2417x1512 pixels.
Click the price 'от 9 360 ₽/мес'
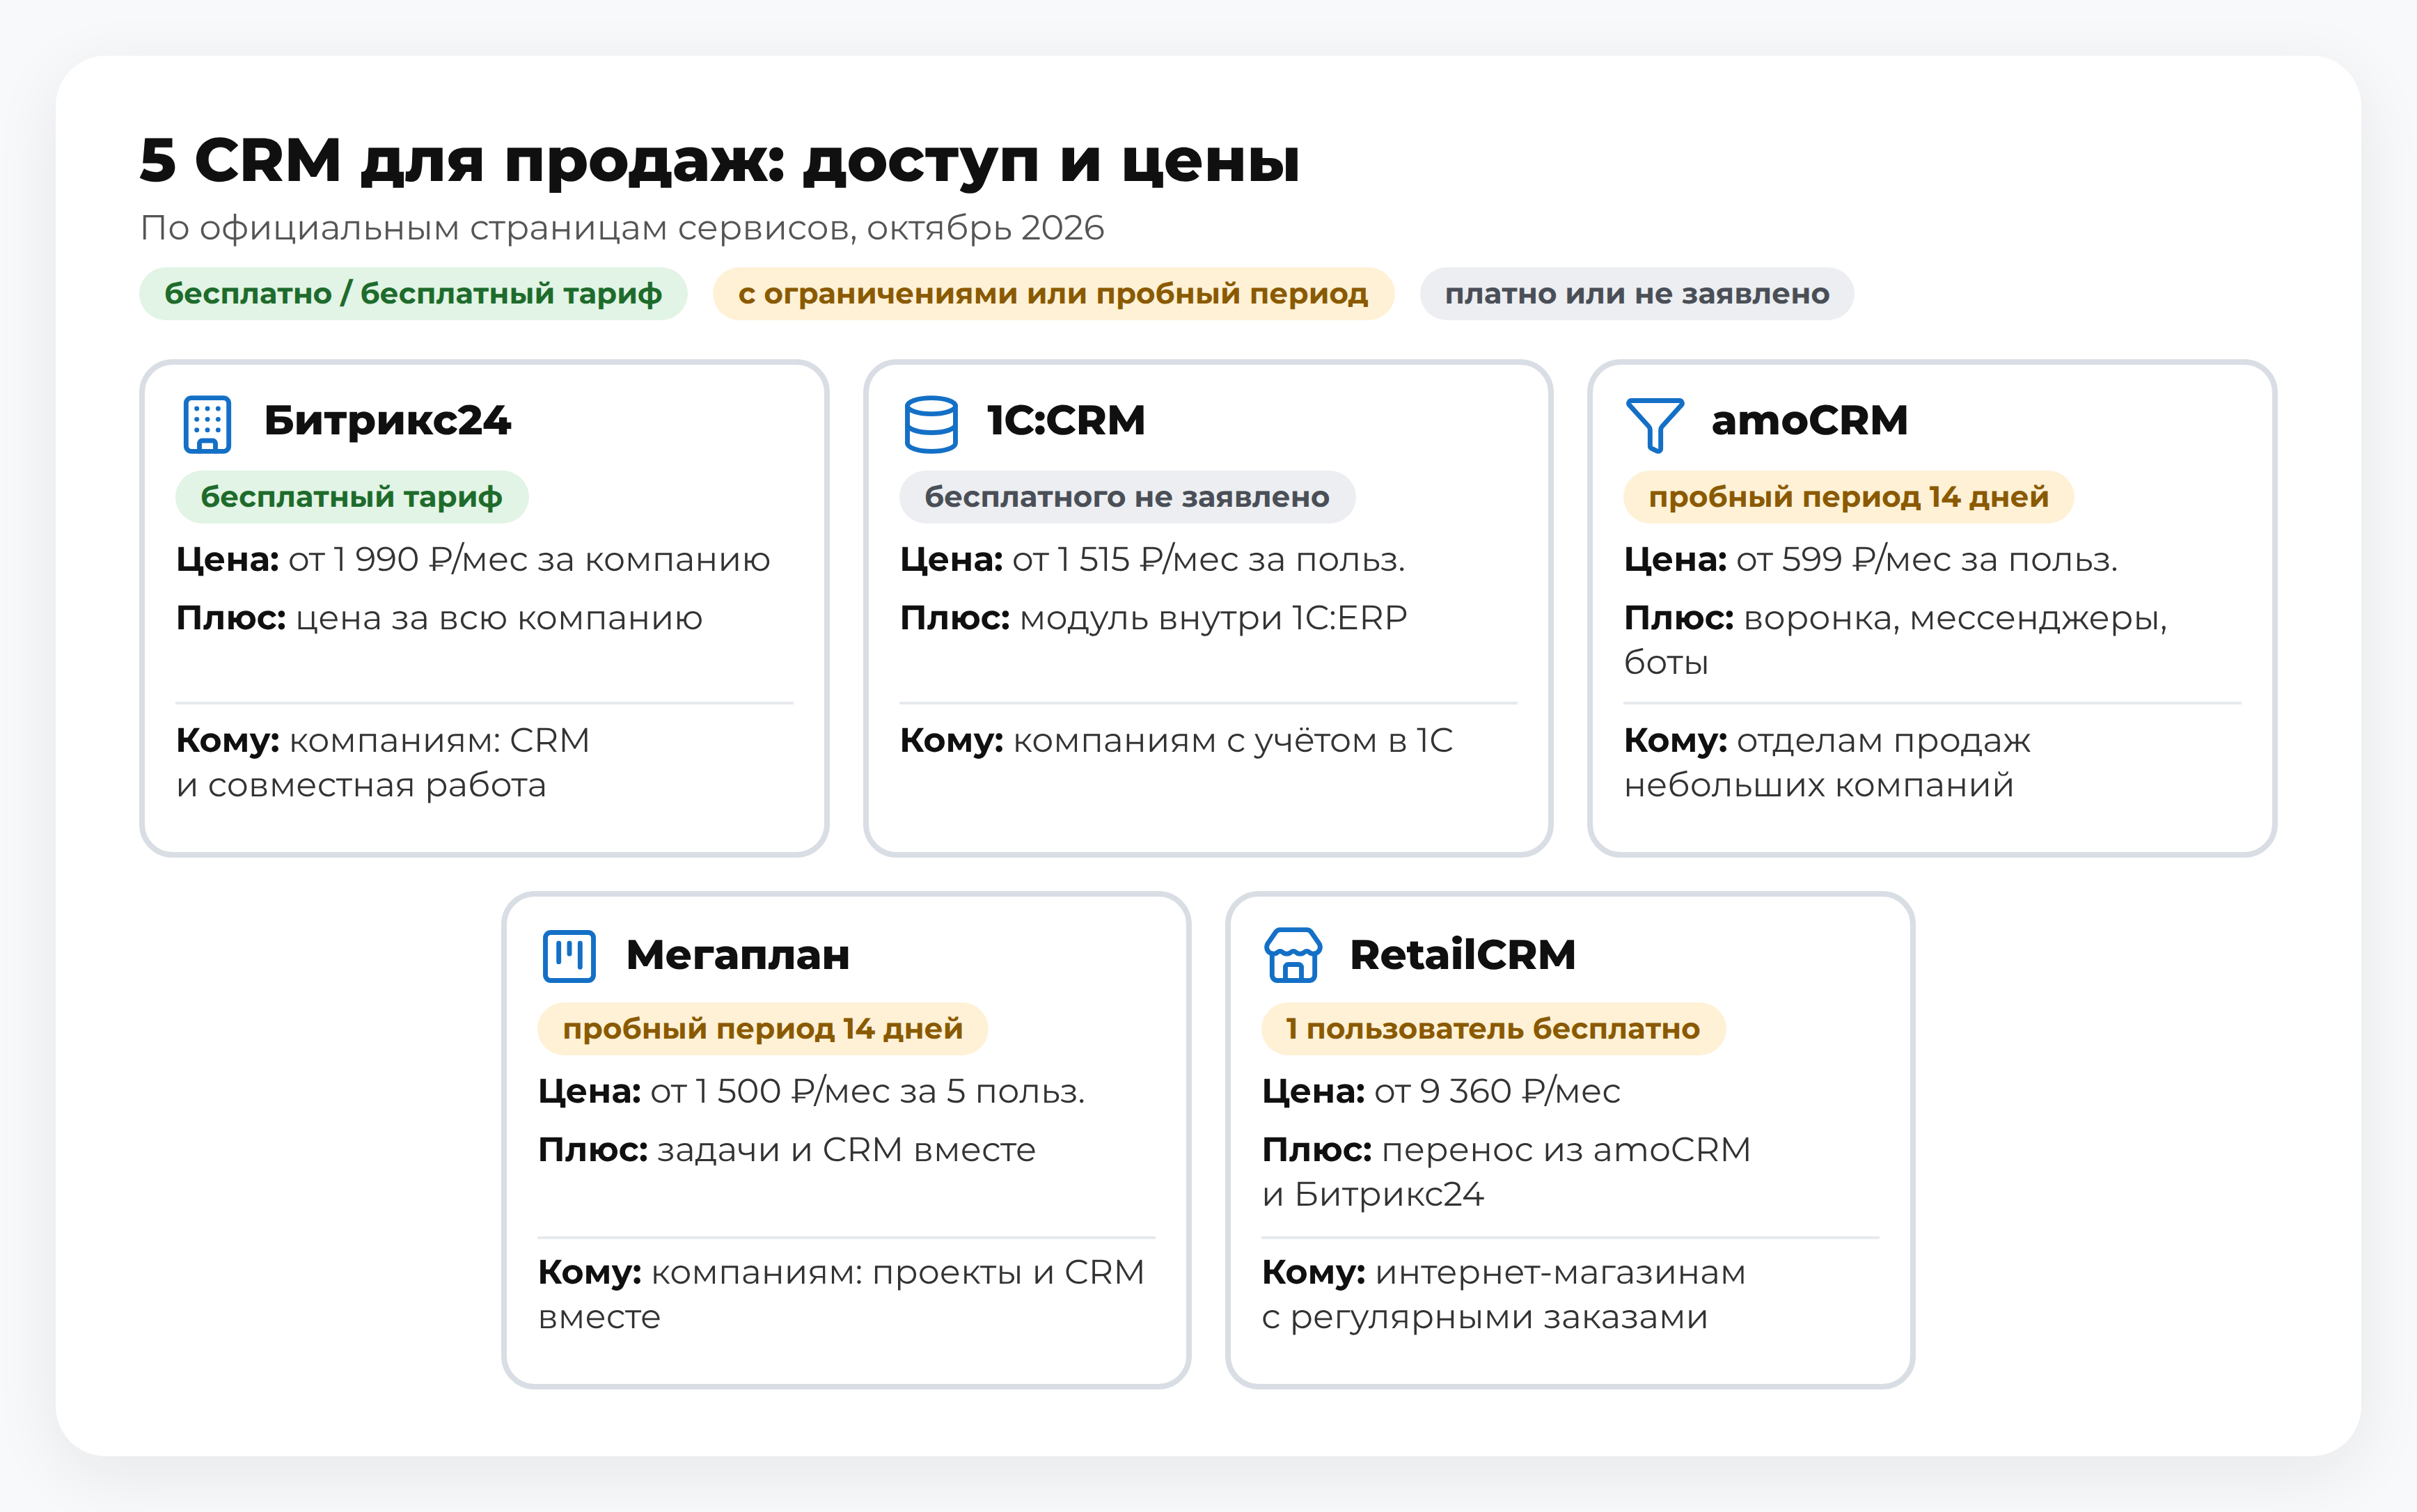1497,1092
